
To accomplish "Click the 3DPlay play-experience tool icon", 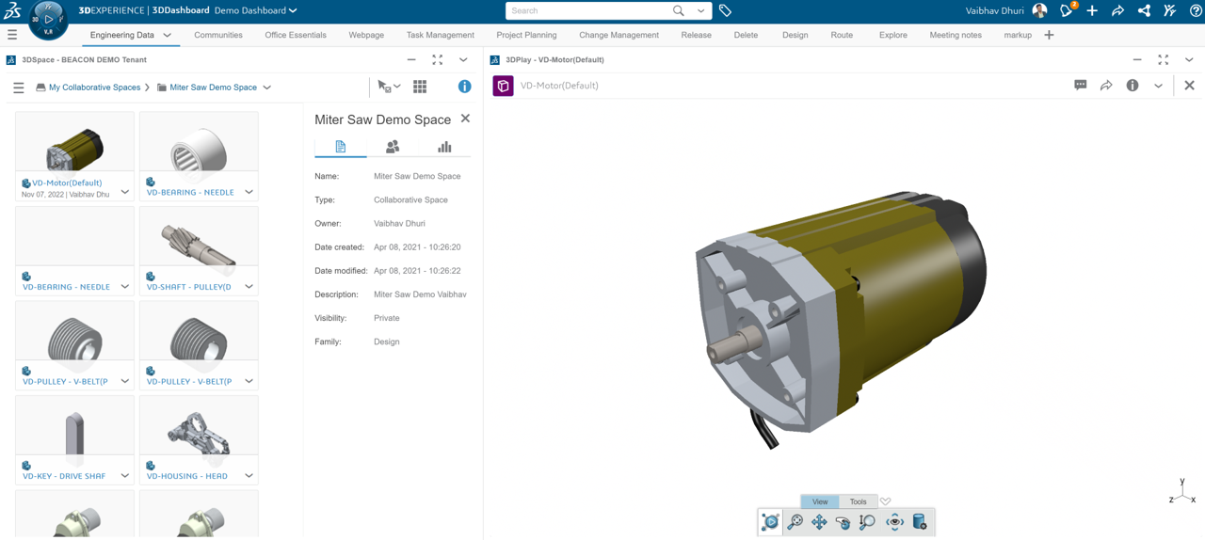I will coord(771,522).
